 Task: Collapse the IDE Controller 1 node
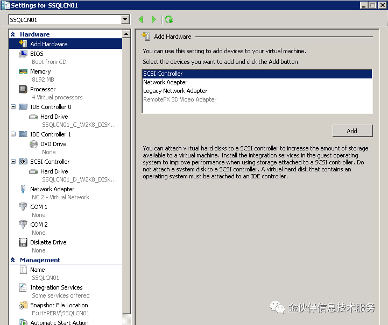(x=13, y=134)
